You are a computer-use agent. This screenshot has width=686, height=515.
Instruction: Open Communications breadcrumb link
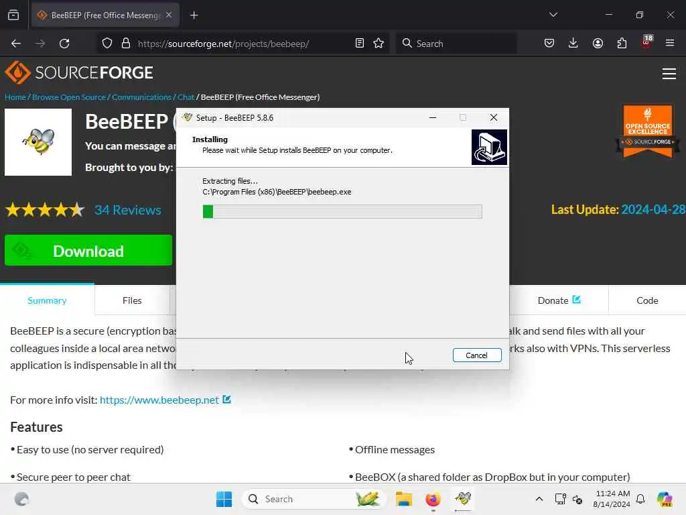pyautogui.click(x=141, y=97)
